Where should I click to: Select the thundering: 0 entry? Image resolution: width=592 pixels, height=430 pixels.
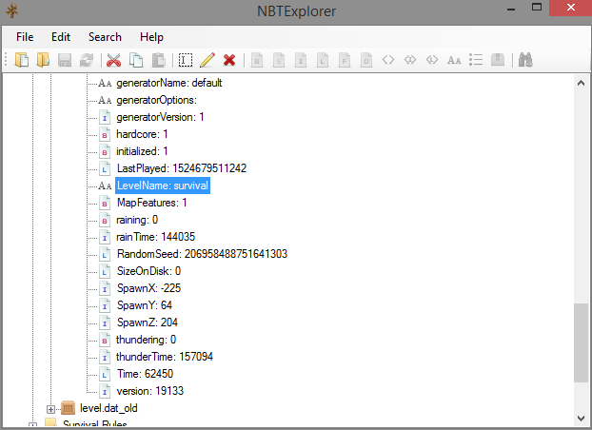(146, 340)
